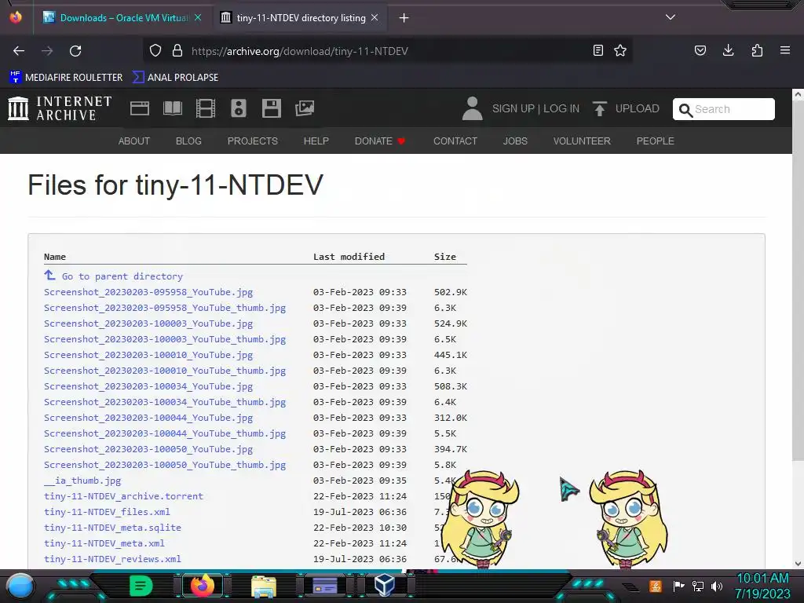Open the start orb on the taskbar
The height and width of the screenshot is (603, 804).
[x=20, y=587]
